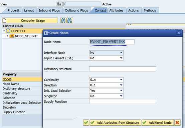Open the Singleton dropdown

coord(121,96)
